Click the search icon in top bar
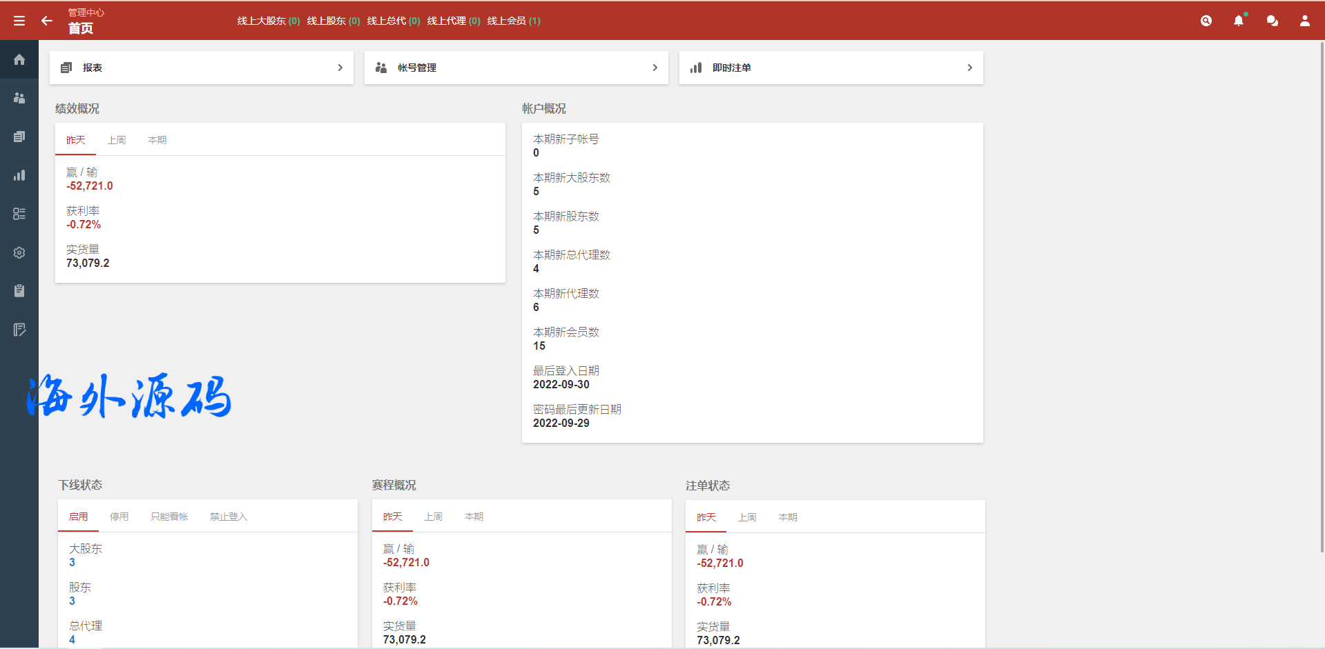Image resolution: width=1325 pixels, height=649 pixels. (1206, 21)
